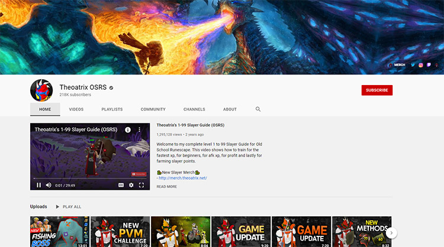444x247 pixels.
Task: Pause the featured Slayer Guide video
Action: (39, 185)
